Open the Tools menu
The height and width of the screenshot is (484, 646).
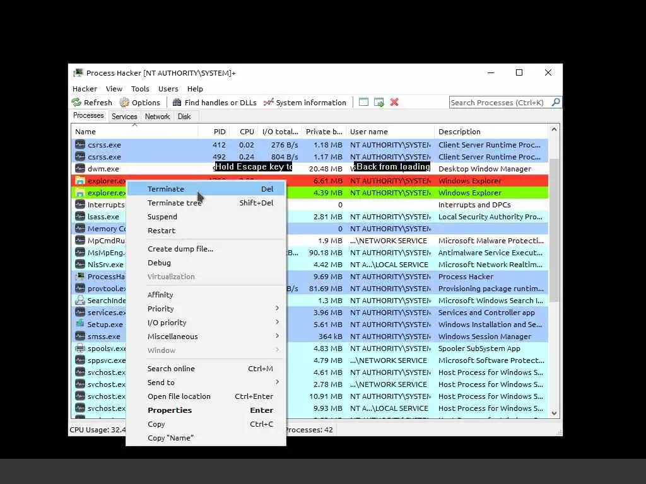point(140,89)
